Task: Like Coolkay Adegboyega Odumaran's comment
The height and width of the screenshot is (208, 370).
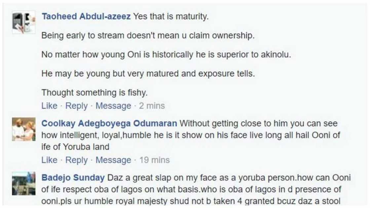Action: (49, 160)
